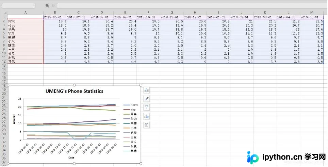The width and height of the screenshot is (328, 167).
Task: Select row 5 header
Action: [4, 33]
